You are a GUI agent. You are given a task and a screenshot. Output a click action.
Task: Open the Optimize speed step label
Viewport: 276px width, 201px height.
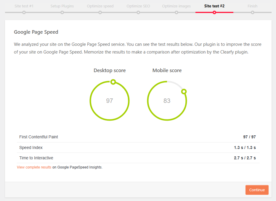(x=100, y=6)
